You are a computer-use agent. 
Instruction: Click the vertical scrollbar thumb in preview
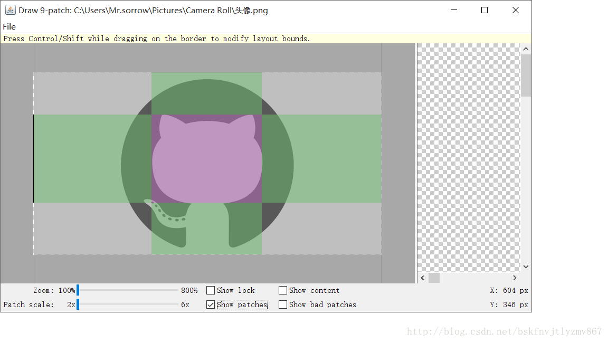[526, 75]
